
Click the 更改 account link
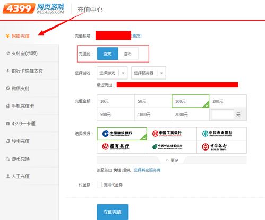coord(136,36)
